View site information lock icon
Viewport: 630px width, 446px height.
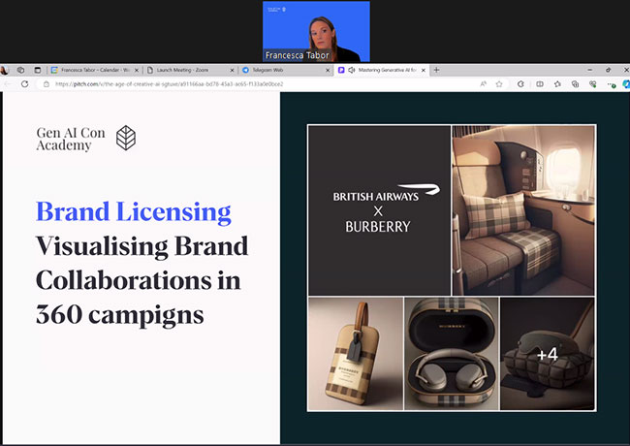point(47,84)
